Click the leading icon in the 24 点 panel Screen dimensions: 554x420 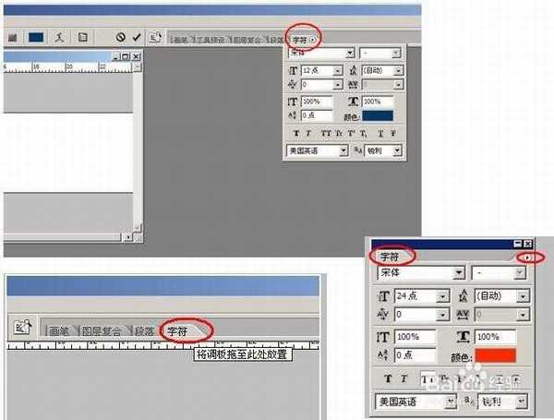(x=463, y=296)
